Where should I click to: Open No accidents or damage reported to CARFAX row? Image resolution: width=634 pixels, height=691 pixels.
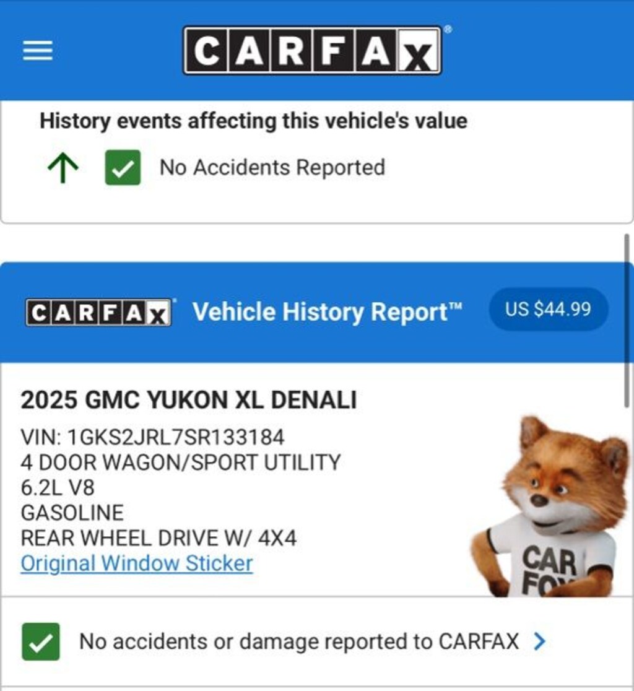pyautogui.click(x=317, y=641)
